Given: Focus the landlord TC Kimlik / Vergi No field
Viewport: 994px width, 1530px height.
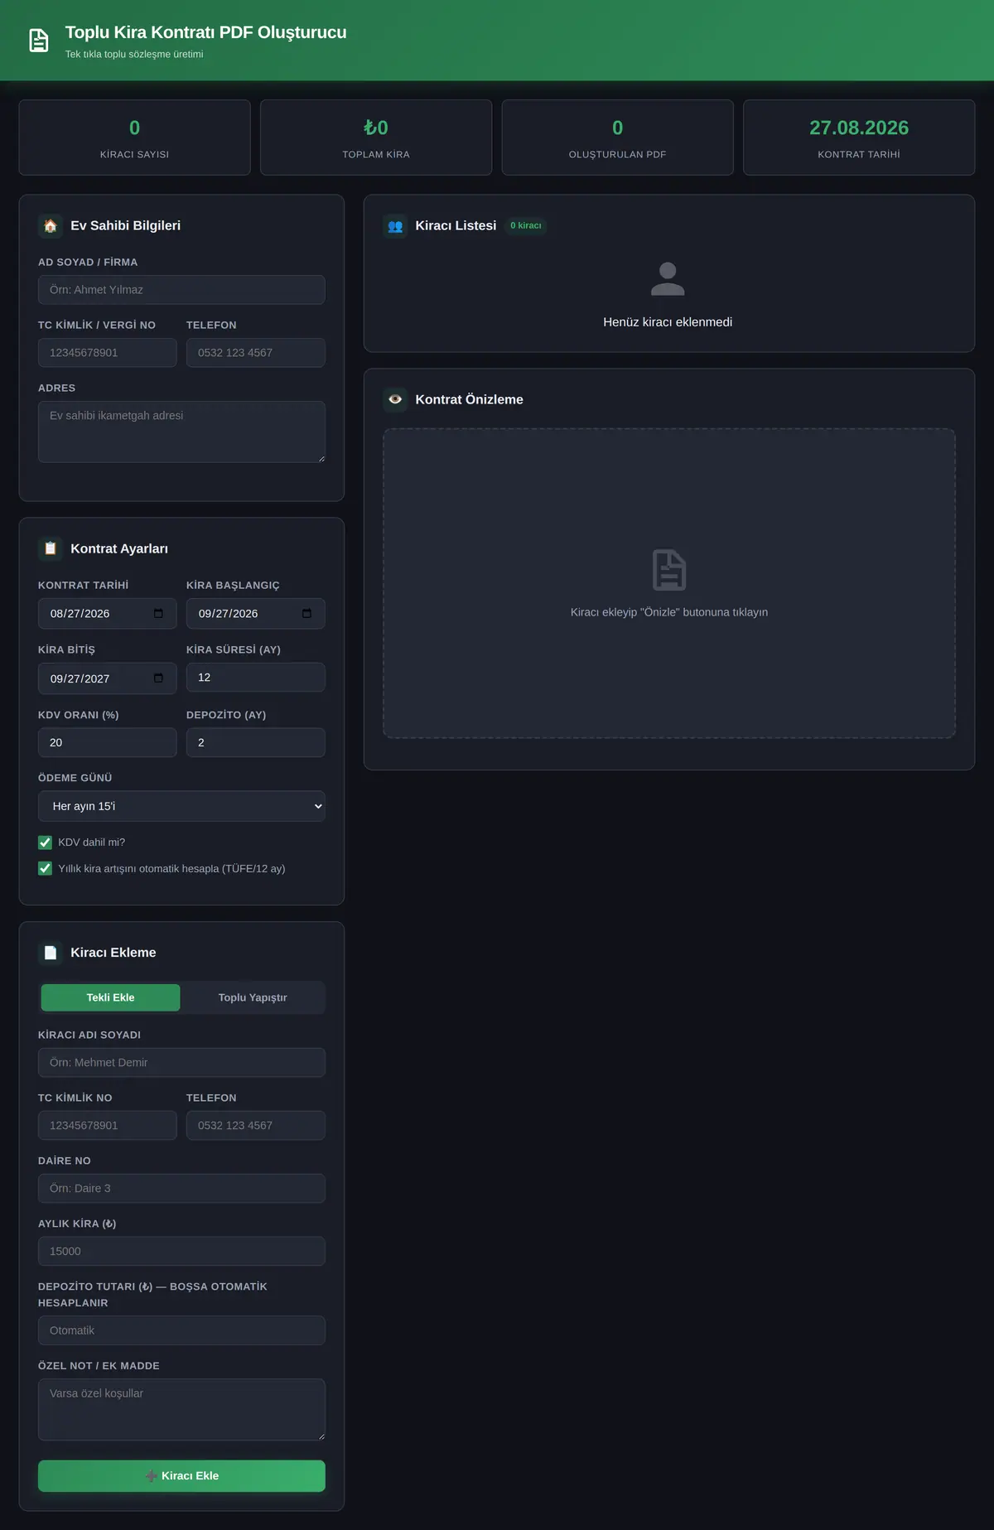Looking at the screenshot, I should click(x=108, y=353).
